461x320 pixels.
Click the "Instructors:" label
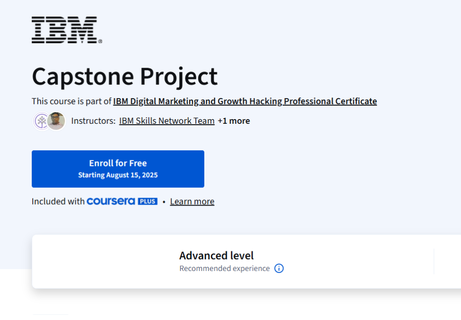[x=93, y=121]
